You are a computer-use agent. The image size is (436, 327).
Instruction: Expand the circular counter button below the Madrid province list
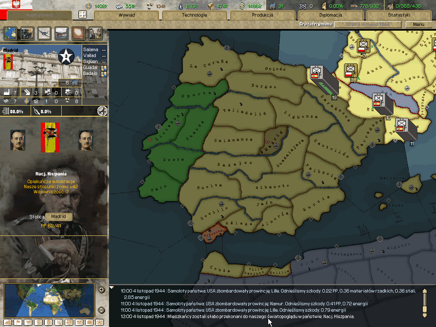[x=102, y=112]
